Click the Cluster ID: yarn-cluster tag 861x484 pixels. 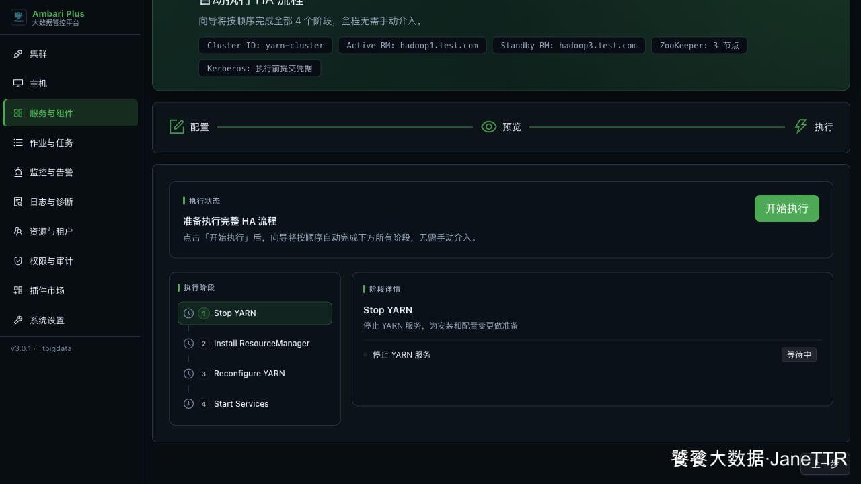(266, 46)
